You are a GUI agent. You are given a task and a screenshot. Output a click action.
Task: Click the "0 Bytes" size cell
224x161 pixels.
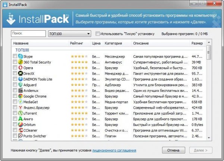(x=197, y=125)
